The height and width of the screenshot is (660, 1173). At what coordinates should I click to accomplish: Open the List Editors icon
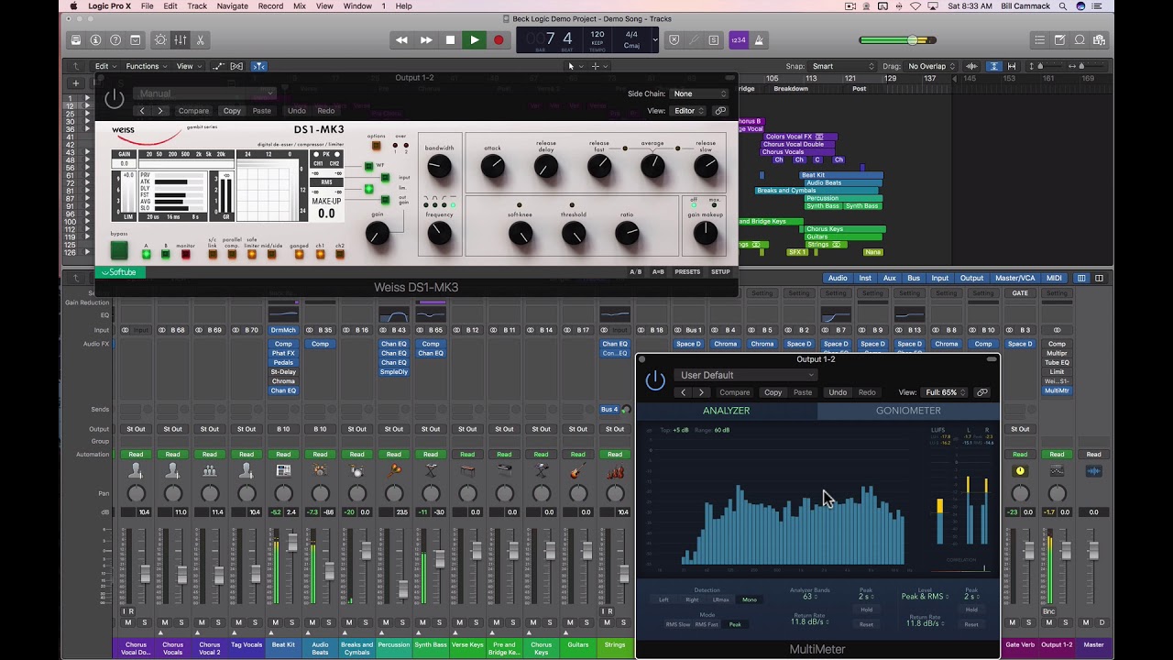point(1039,40)
